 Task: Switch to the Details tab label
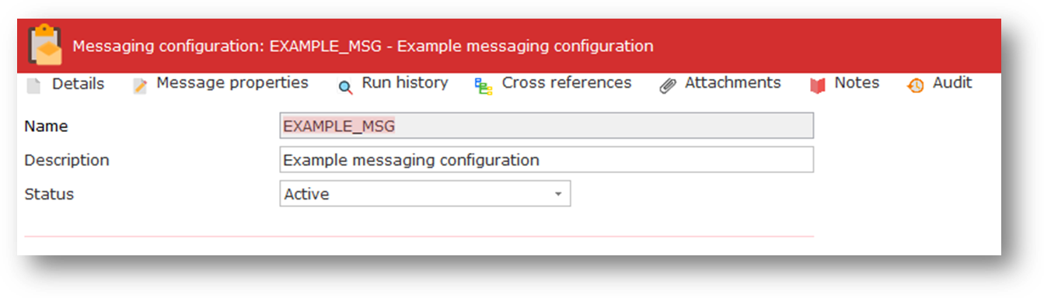click(78, 84)
